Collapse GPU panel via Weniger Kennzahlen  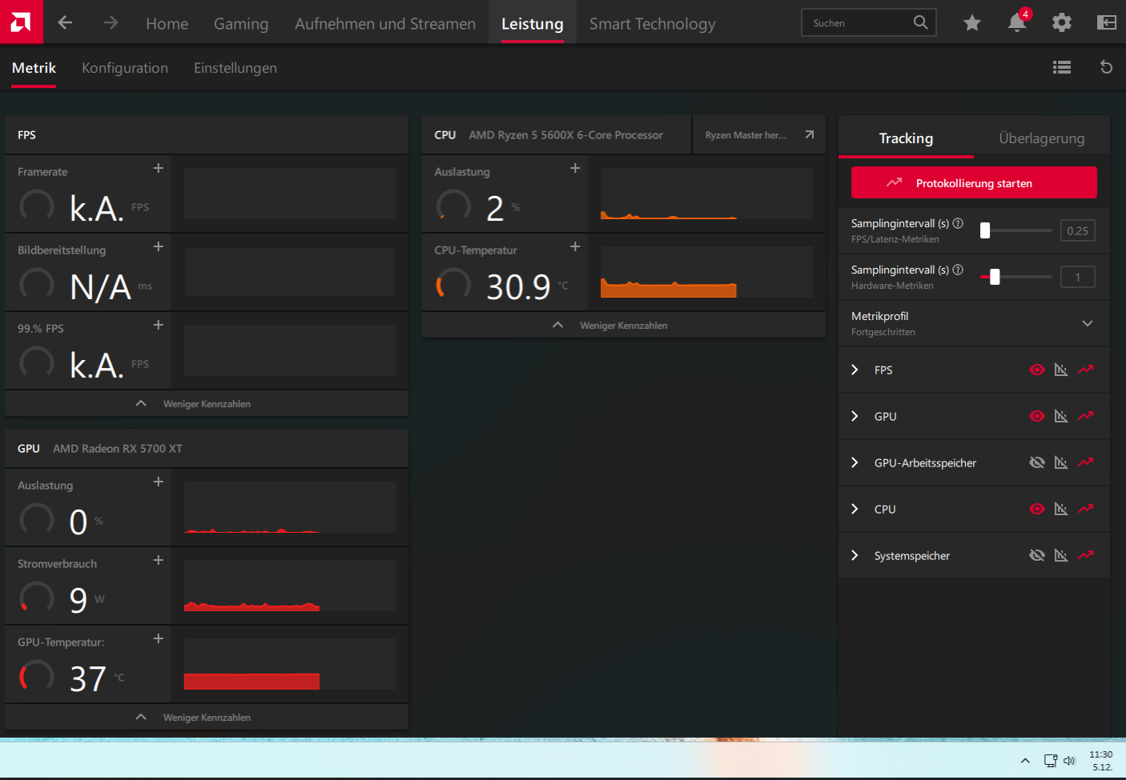click(x=207, y=717)
